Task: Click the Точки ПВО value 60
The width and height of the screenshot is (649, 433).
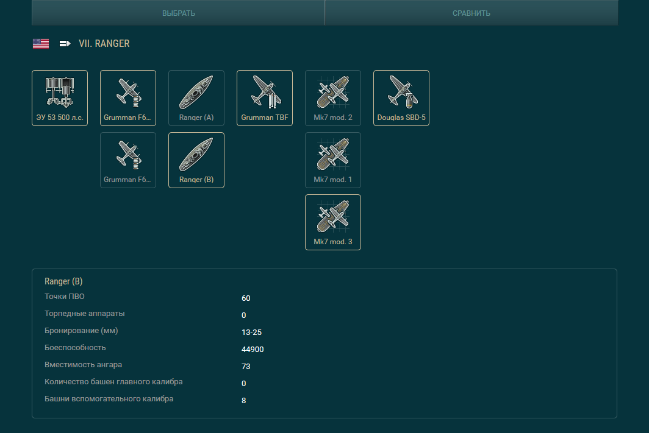Action: point(246,298)
